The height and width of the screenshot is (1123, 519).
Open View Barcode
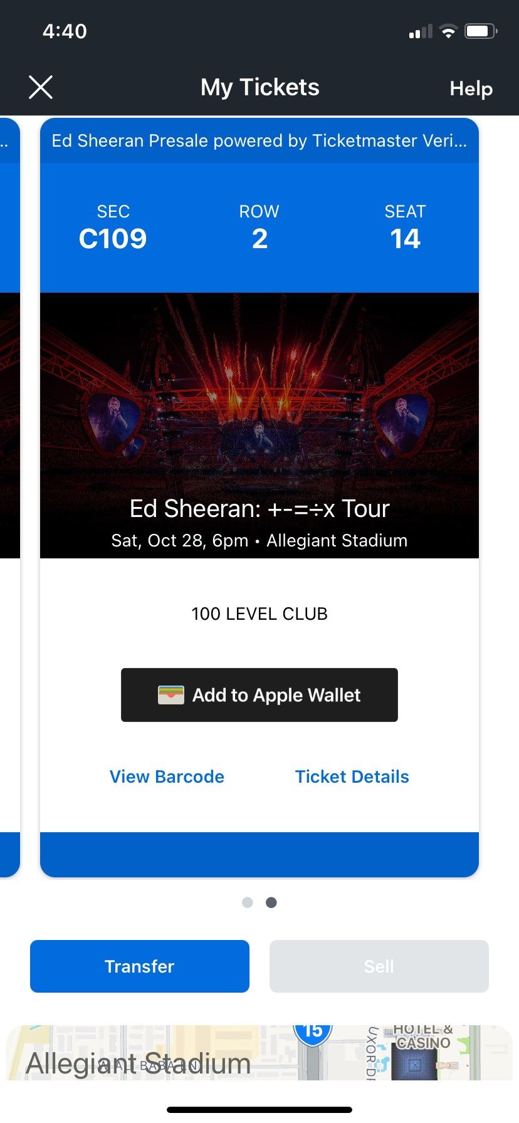coord(167,776)
